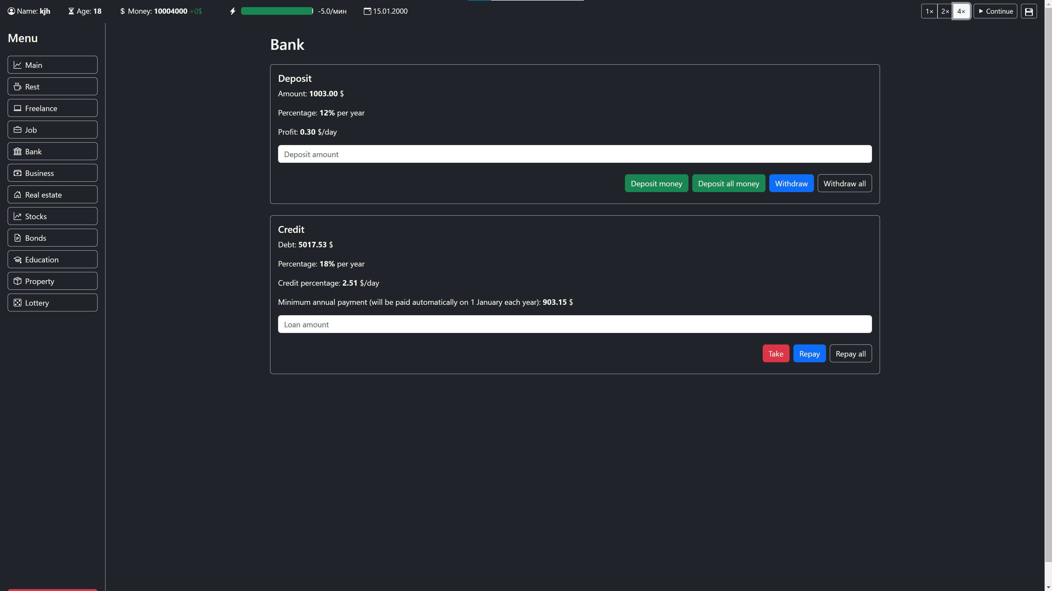The width and height of the screenshot is (1052, 591).
Task: Click the Lottery ticket icon
Action: pyautogui.click(x=18, y=303)
